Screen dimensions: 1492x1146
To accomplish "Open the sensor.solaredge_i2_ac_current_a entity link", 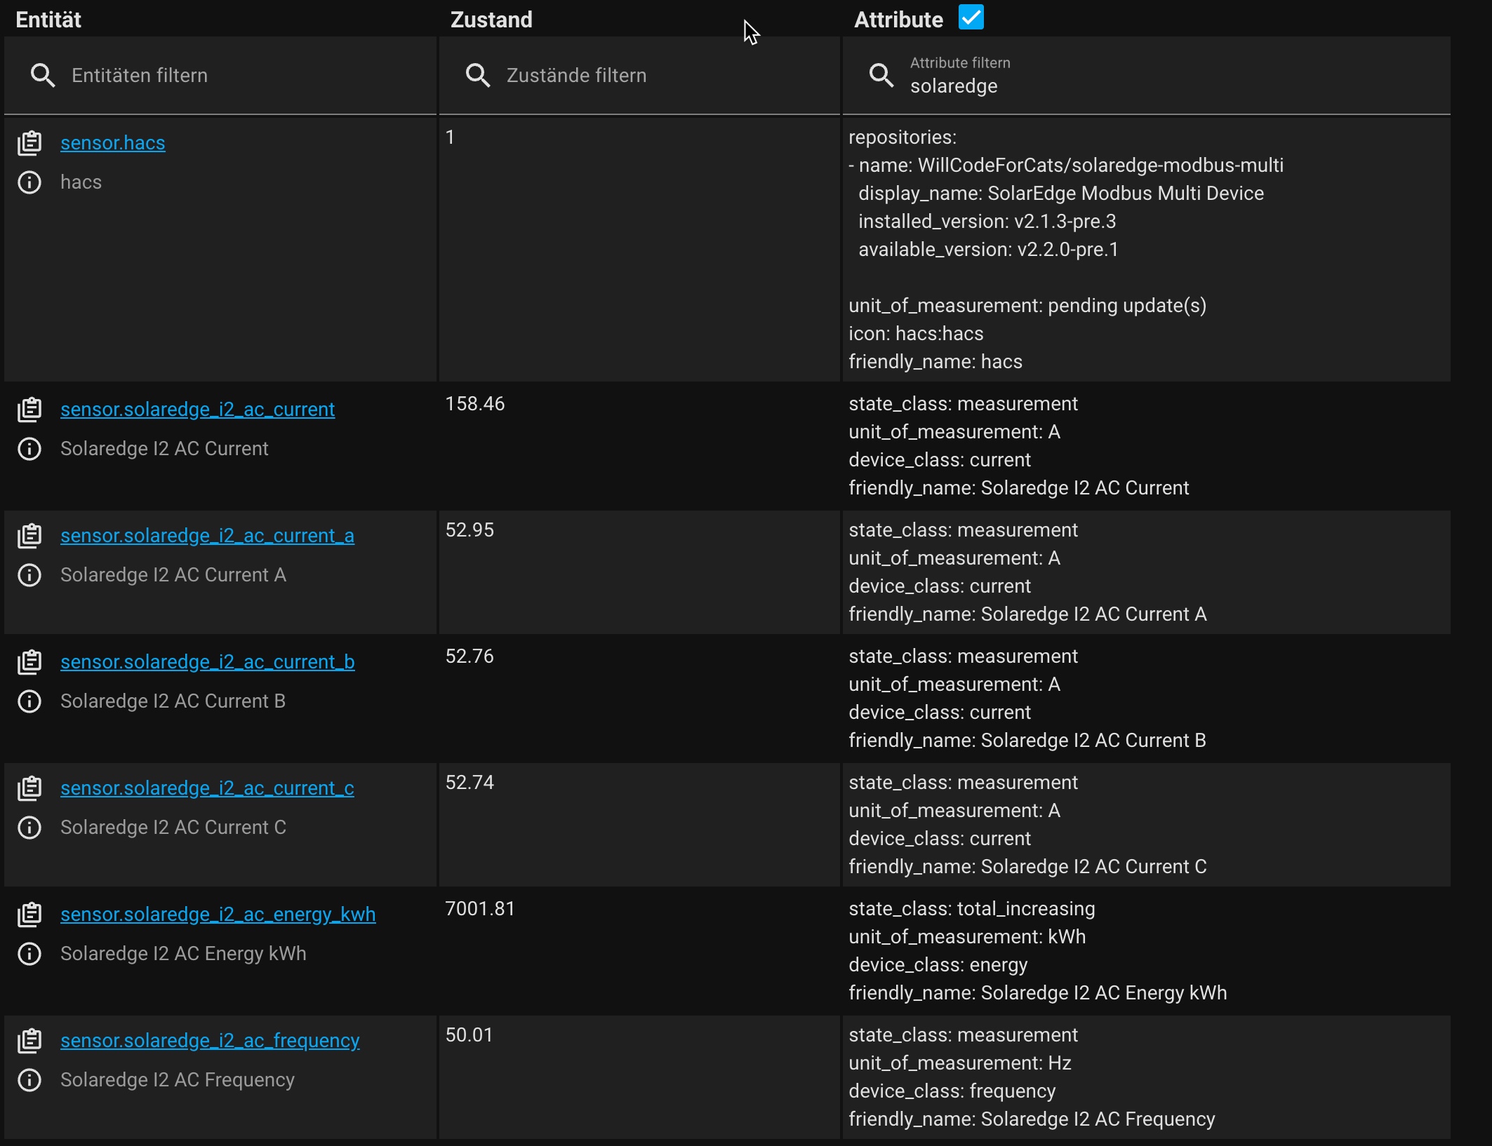I will 206,535.
